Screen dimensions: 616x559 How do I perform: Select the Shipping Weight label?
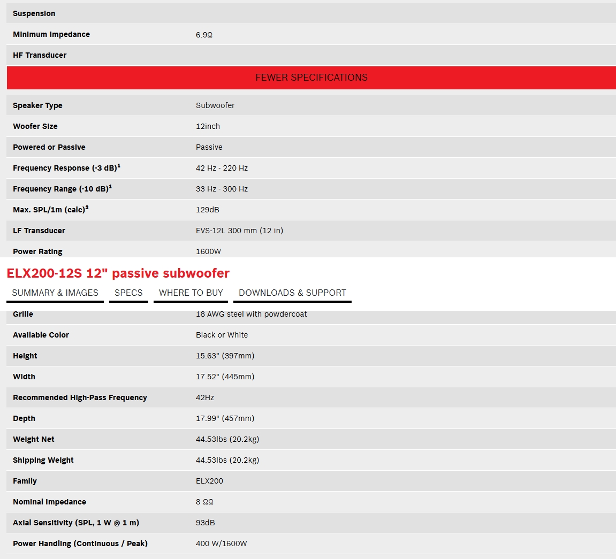click(43, 460)
